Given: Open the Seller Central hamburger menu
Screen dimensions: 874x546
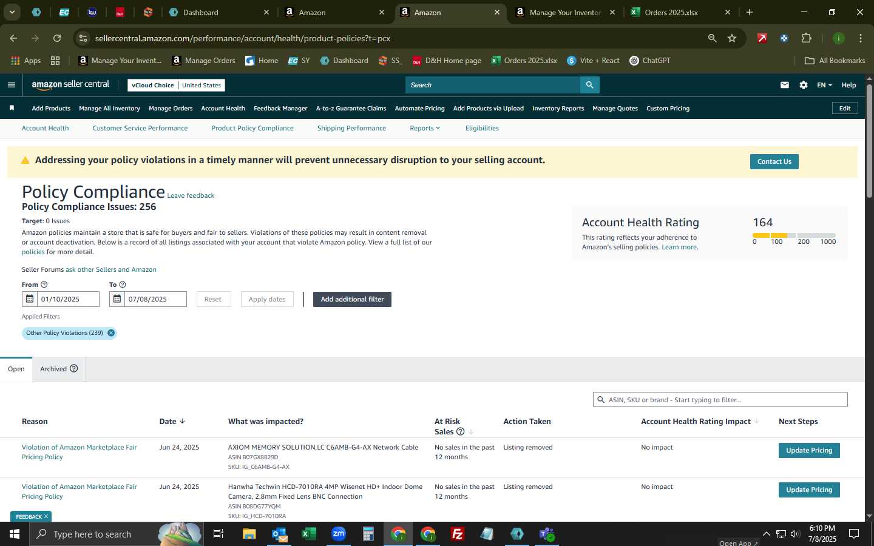Looking at the screenshot, I should pyautogui.click(x=12, y=85).
